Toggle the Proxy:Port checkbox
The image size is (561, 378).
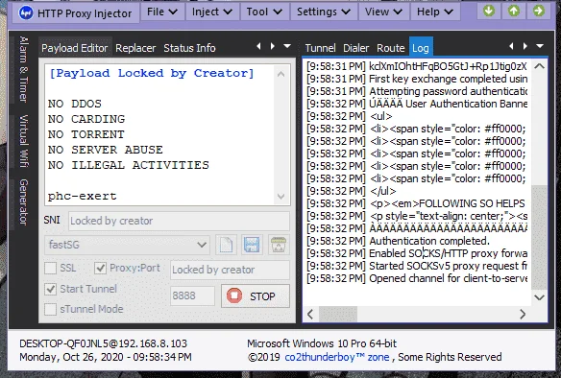click(100, 268)
